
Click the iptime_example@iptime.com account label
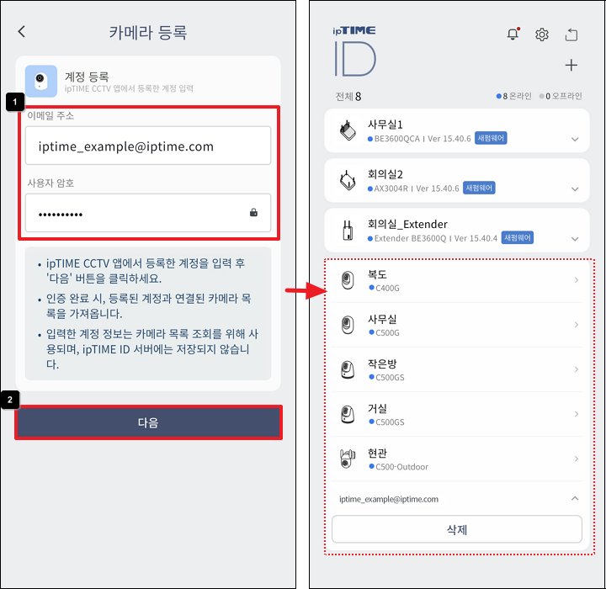click(389, 499)
